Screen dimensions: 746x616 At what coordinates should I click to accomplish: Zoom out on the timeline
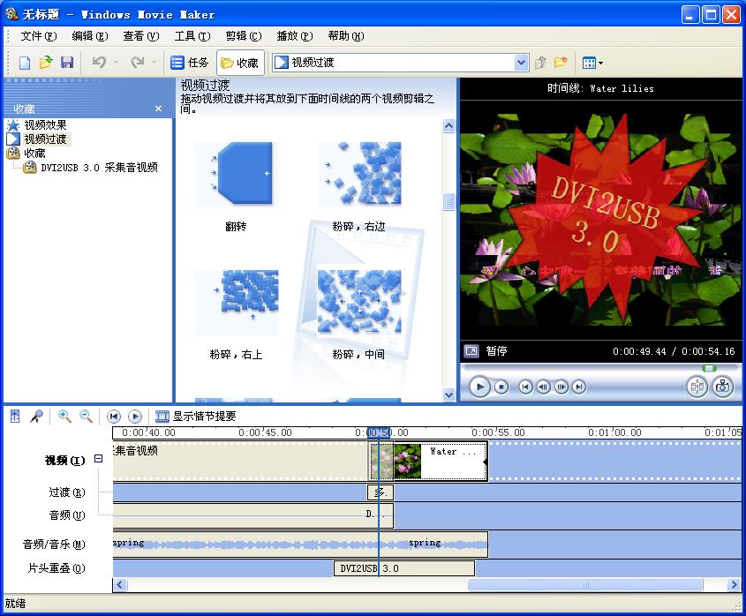87,417
